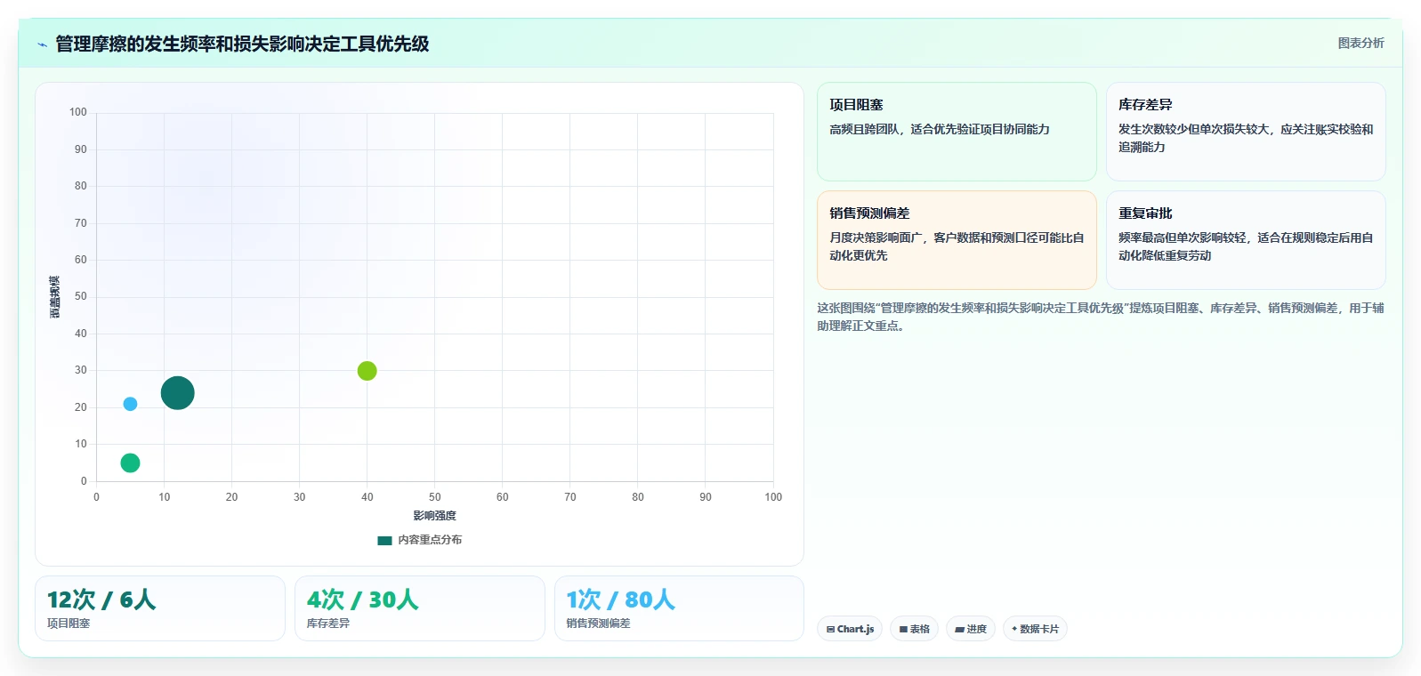Click the description 高频且跨团队，适合优先验证项目协同能力
Screen dimensions: 1421x676
click(x=940, y=129)
